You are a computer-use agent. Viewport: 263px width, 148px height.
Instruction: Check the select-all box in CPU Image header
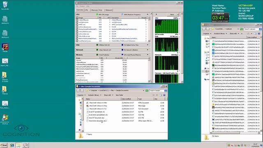click(77, 18)
